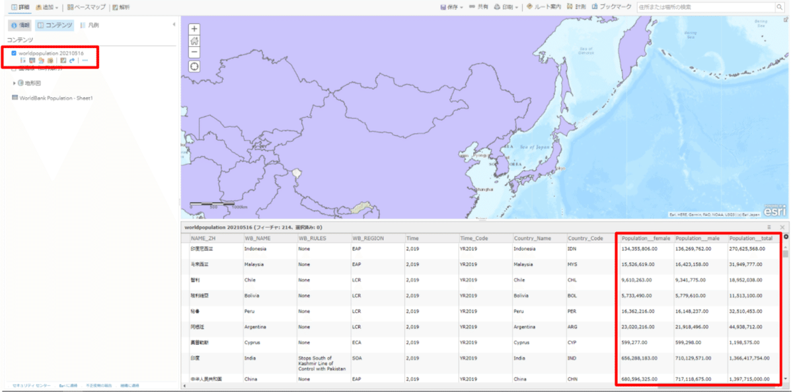Click Population__male column header
The image size is (793, 392).
pyautogui.click(x=700, y=238)
